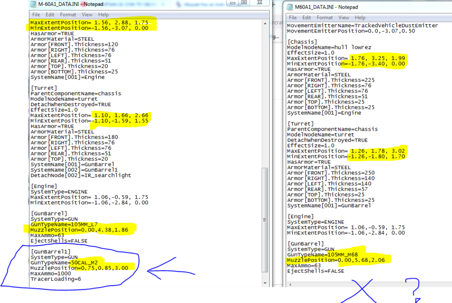Image resolution: width=452 pixels, height=303 pixels.
Task: Click horizontal scroll left arrow in right Notepad
Action: [290, 284]
